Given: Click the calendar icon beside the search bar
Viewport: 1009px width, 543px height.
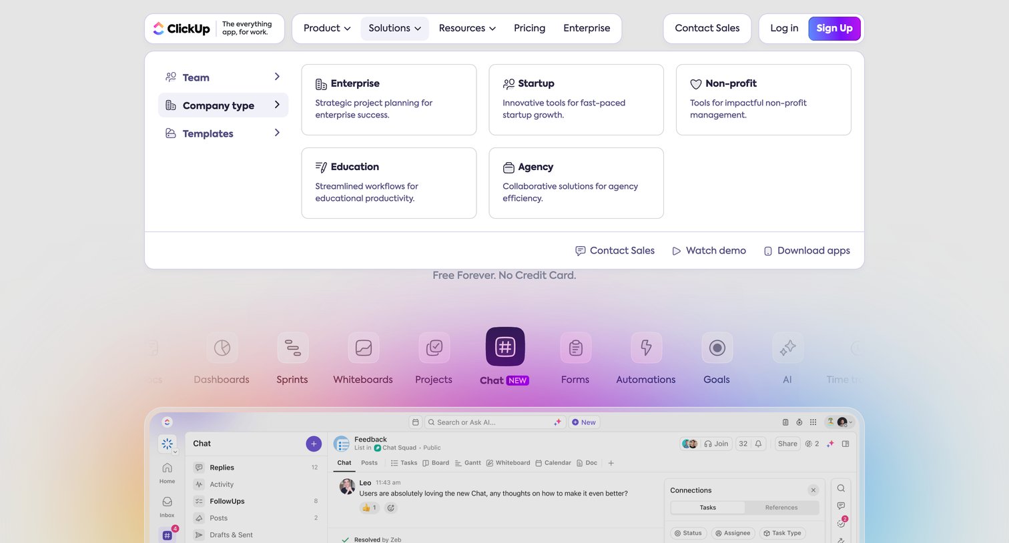Looking at the screenshot, I should (415, 422).
